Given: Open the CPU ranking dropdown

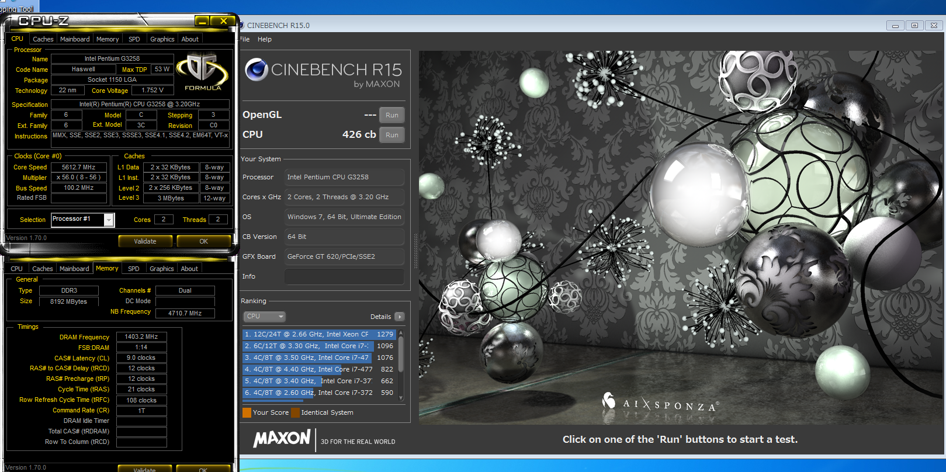Looking at the screenshot, I should click(x=264, y=317).
